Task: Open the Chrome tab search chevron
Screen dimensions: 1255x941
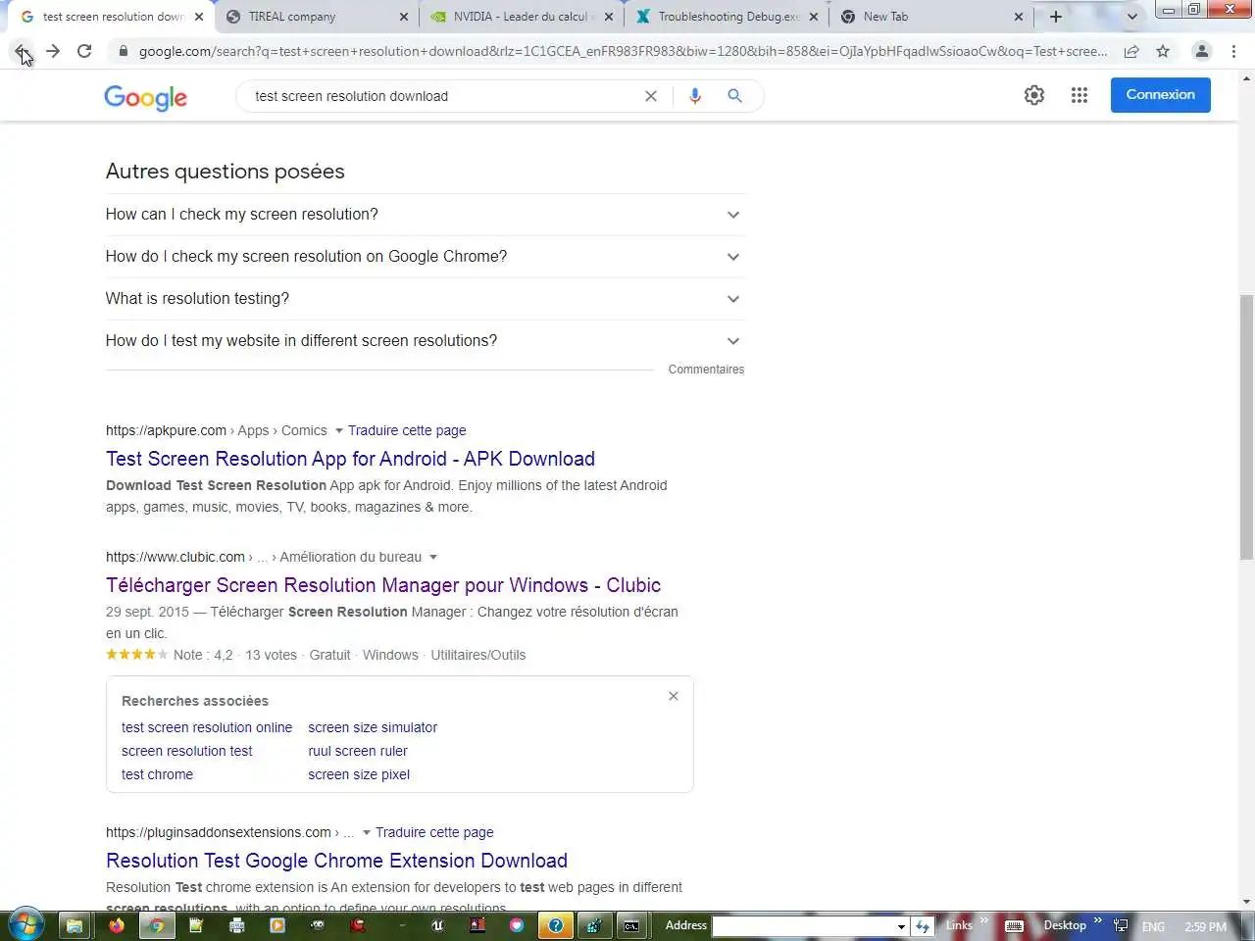Action: click(x=1132, y=17)
